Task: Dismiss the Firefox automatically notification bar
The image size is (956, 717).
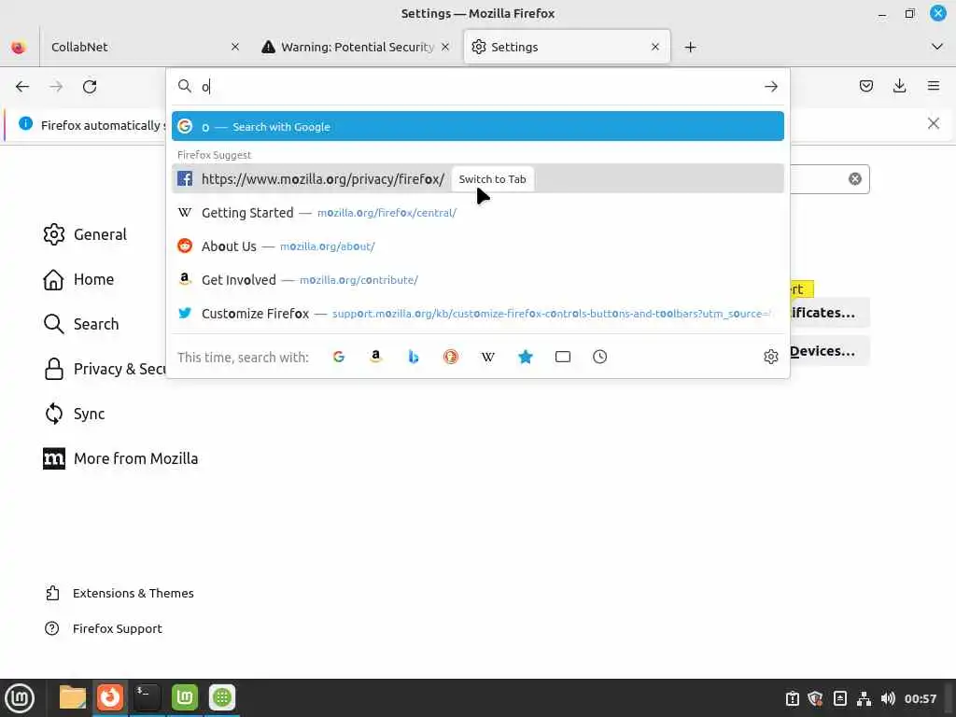Action: (934, 124)
